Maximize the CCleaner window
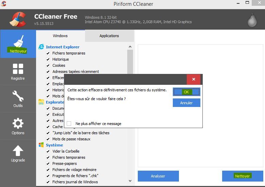This screenshot has height=187, width=265. click(247, 3)
